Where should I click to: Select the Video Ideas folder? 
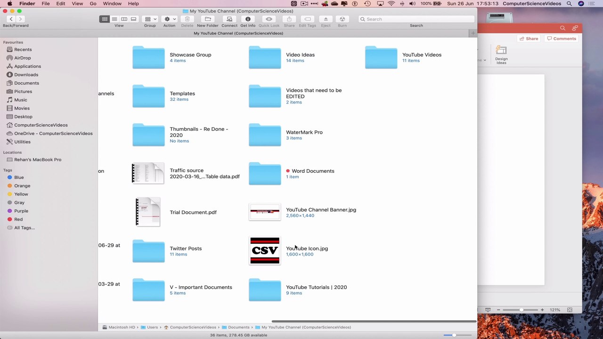(265, 57)
